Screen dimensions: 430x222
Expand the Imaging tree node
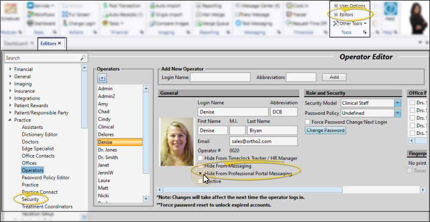(10, 84)
